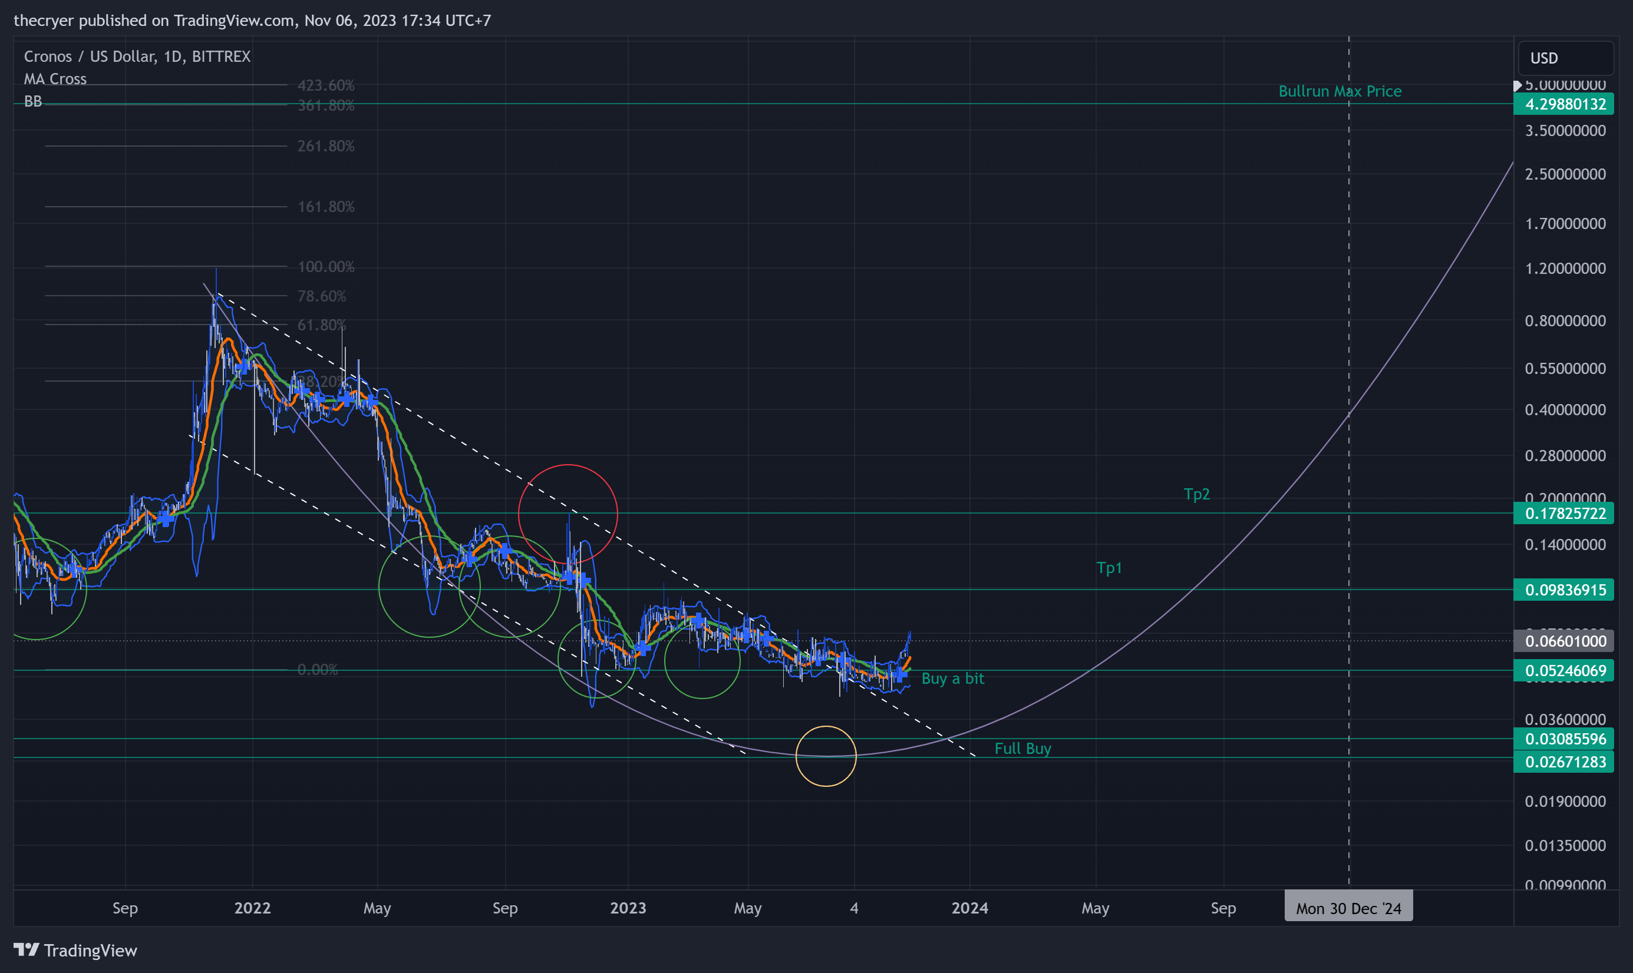Image resolution: width=1633 pixels, height=973 pixels.
Task: Click the 0.02671283 price tag
Action: pyautogui.click(x=1563, y=762)
